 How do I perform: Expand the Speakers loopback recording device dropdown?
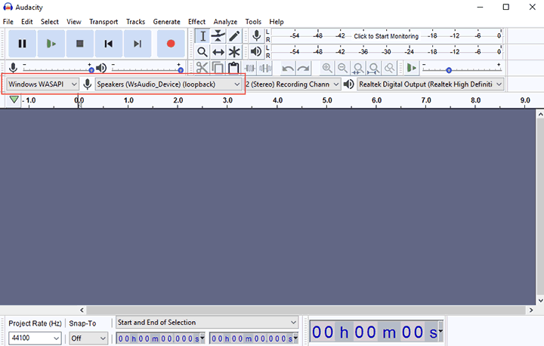(x=168, y=84)
